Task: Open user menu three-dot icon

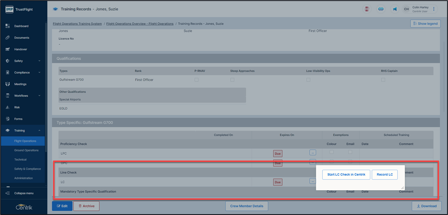Action: (434, 9)
